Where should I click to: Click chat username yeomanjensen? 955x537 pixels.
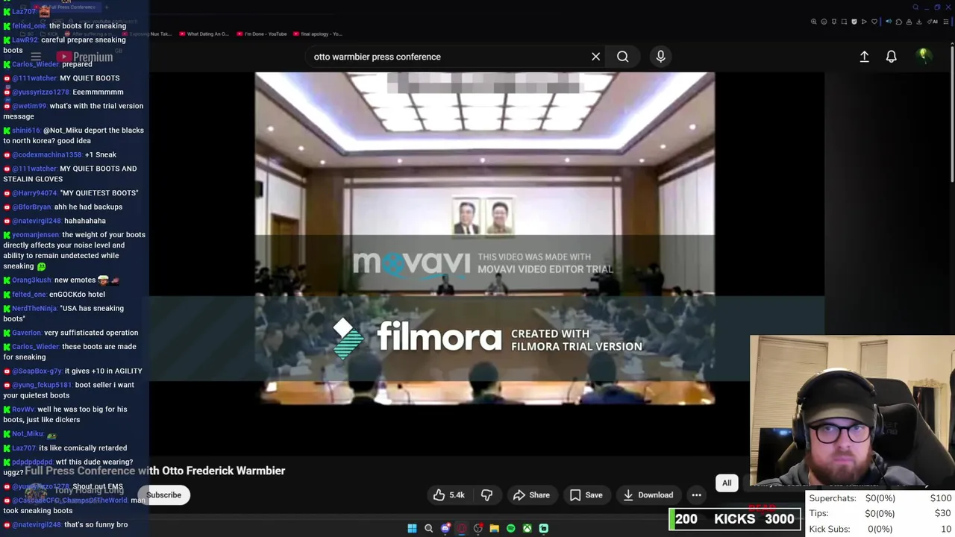[x=36, y=235]
